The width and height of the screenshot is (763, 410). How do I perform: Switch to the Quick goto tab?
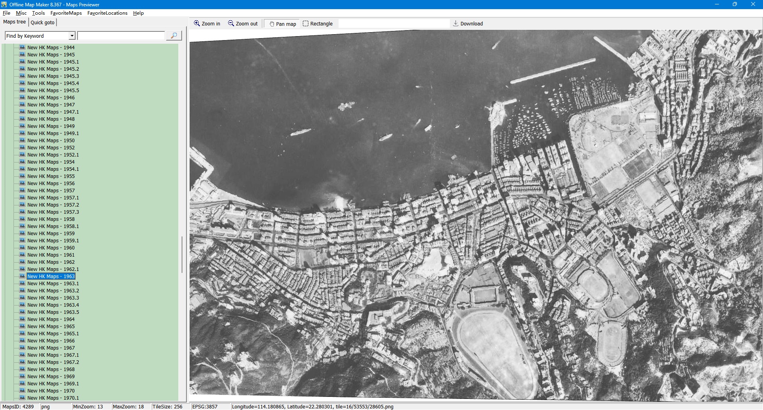43,23
